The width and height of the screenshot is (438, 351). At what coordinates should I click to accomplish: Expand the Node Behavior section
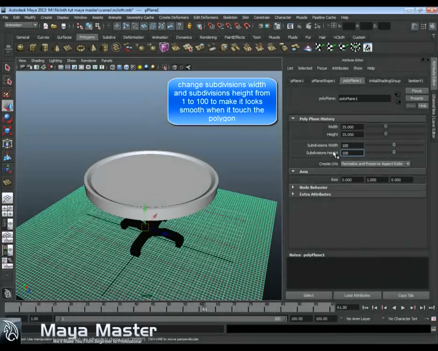[x=294, y=187]
